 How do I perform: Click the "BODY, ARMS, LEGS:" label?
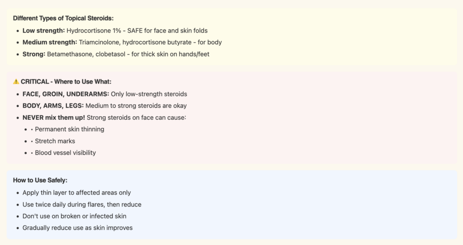tap(53, 106)
